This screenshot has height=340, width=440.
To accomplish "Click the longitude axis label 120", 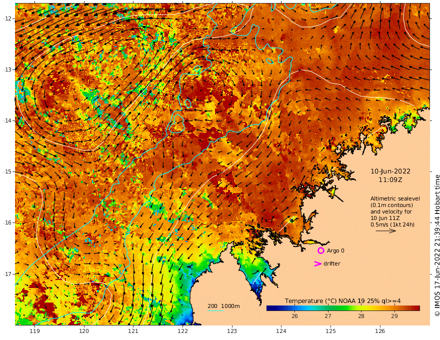I will point(84,331).
